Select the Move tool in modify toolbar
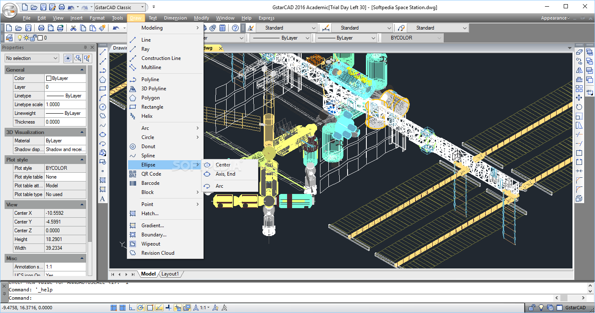 (x=579, y=98)
